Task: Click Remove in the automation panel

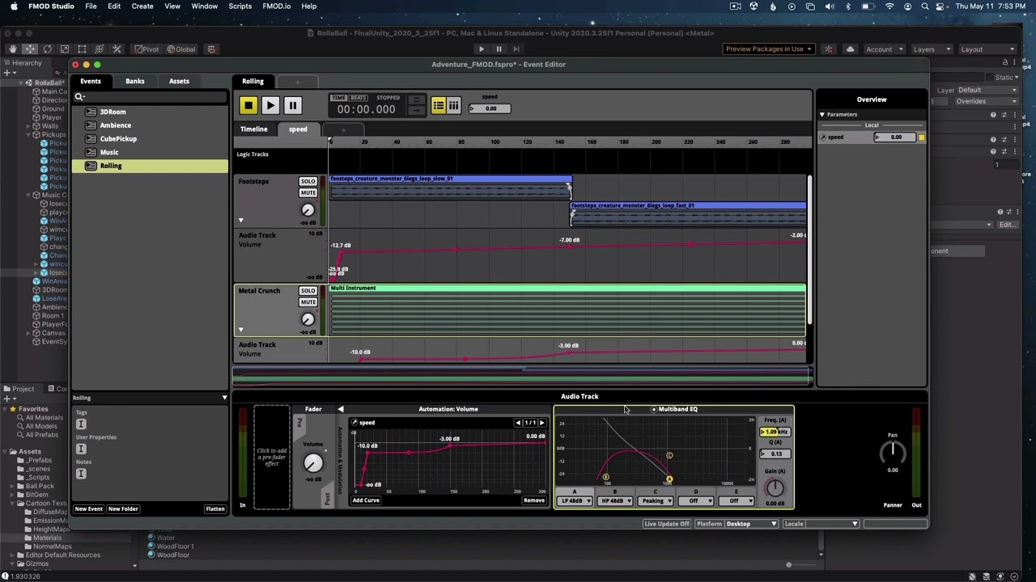Action: click(x=534, y=500)
